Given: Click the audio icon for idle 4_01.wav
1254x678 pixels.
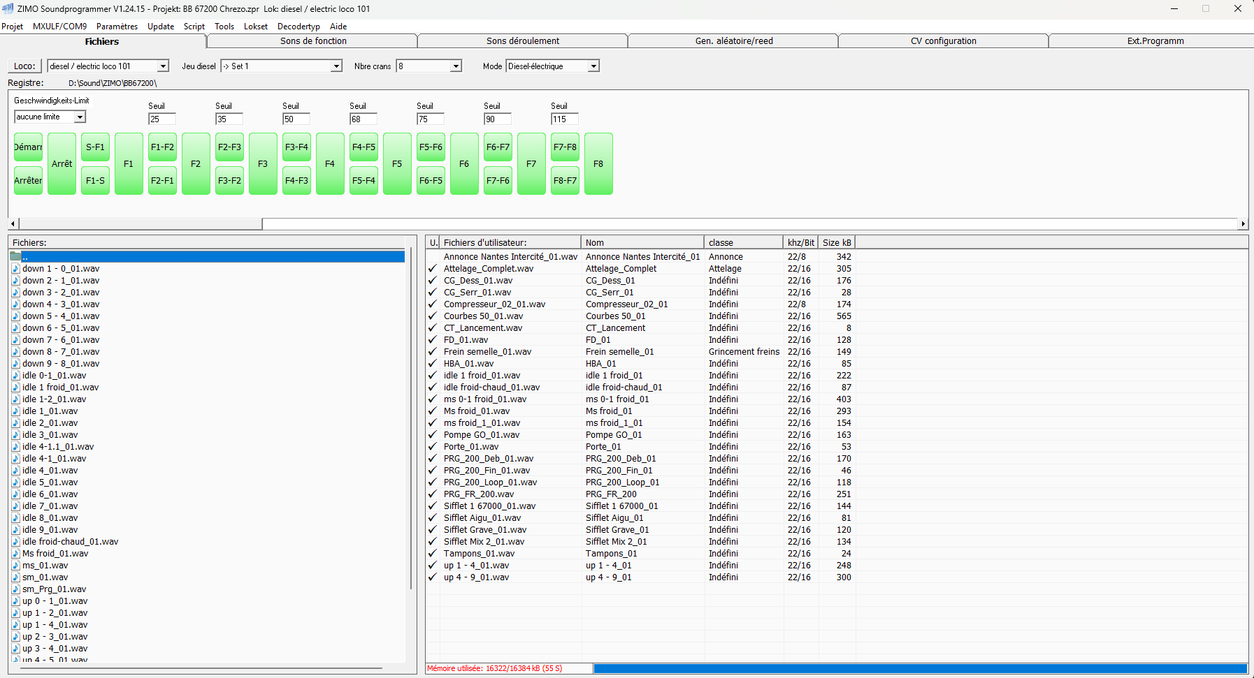Looking at the screenshot, I should click(15, 471).
